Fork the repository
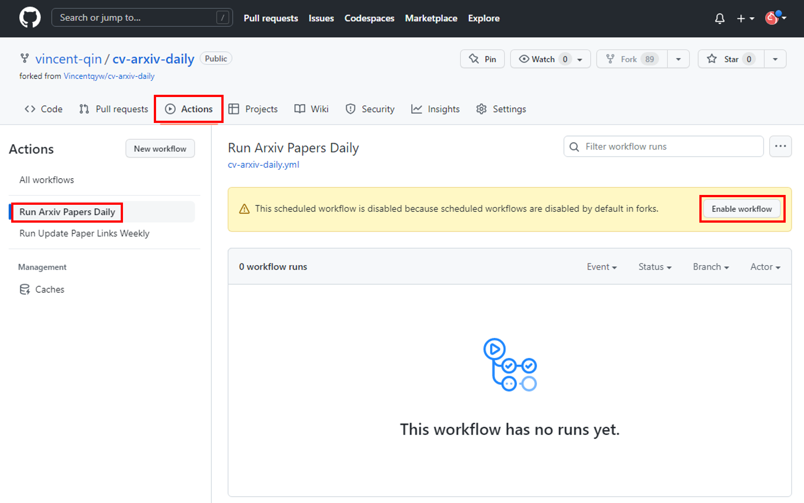 (x=632, y=59)
